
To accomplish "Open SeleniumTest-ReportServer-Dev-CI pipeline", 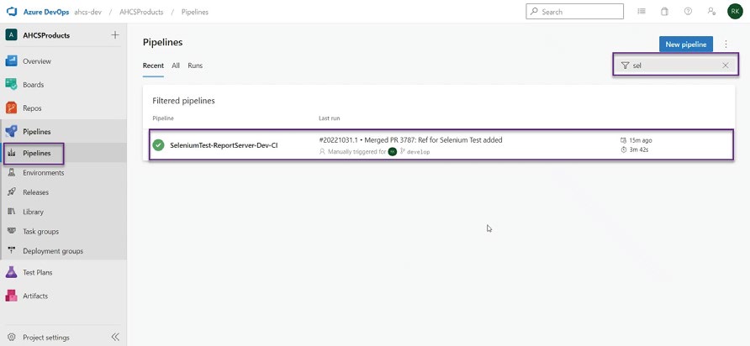I will click(224, 145).
